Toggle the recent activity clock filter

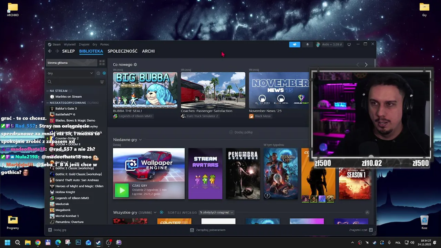(x=98, y=73)
